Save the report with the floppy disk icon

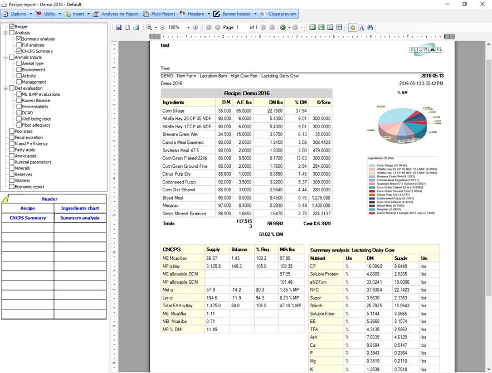click(x=119, y=28)
